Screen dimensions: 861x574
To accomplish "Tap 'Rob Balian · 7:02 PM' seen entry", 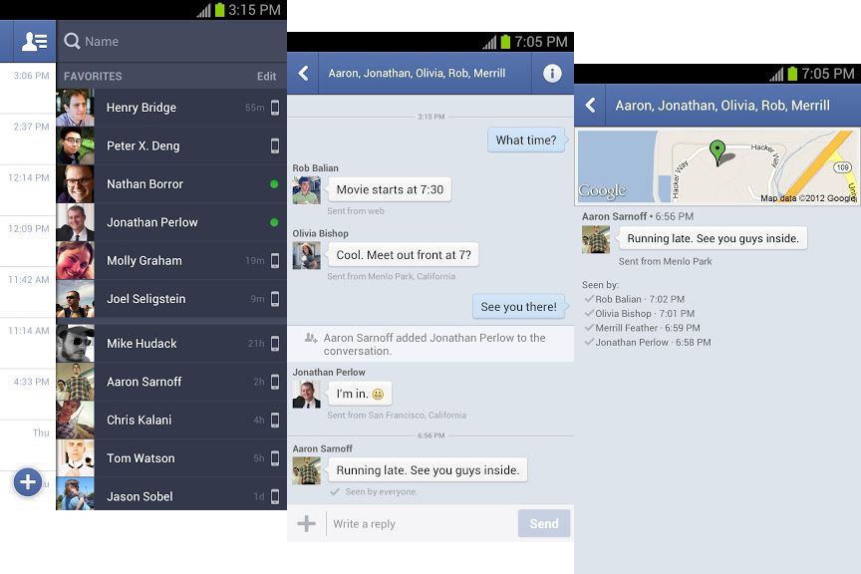I will pos(635,299).
